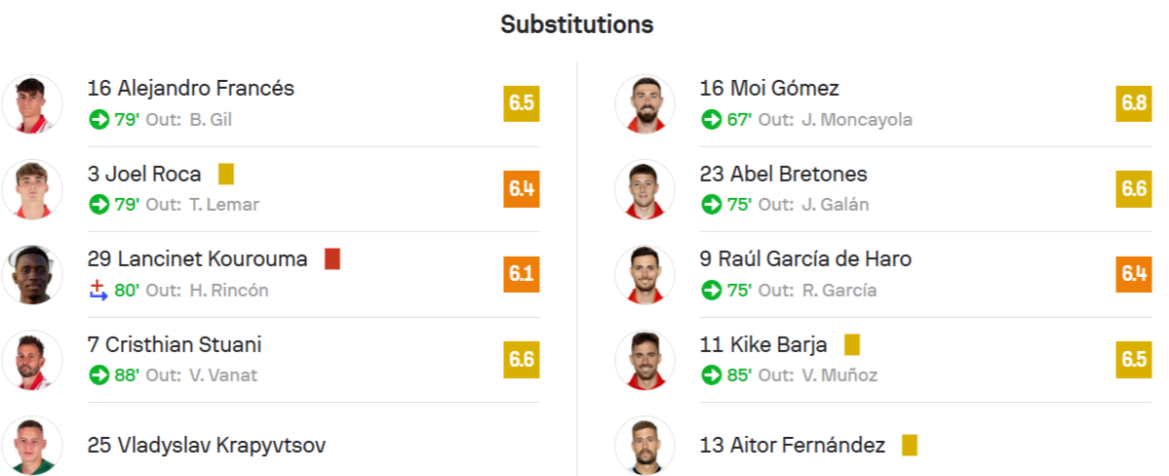
Task: Click Alejandro Francés' 6.5 rating badge
Action: (x=522, y=103)
